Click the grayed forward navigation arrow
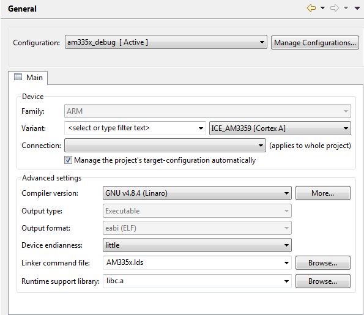364x315 pixels. click(335, 8)
